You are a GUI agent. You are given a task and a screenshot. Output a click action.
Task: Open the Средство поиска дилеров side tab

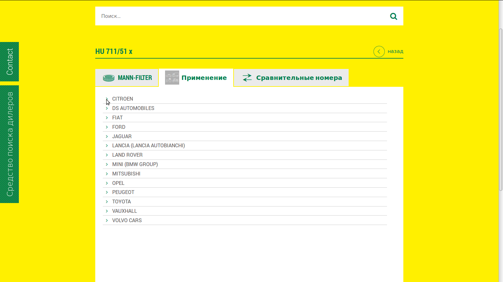pyautogui.click(x=9, y=144)
